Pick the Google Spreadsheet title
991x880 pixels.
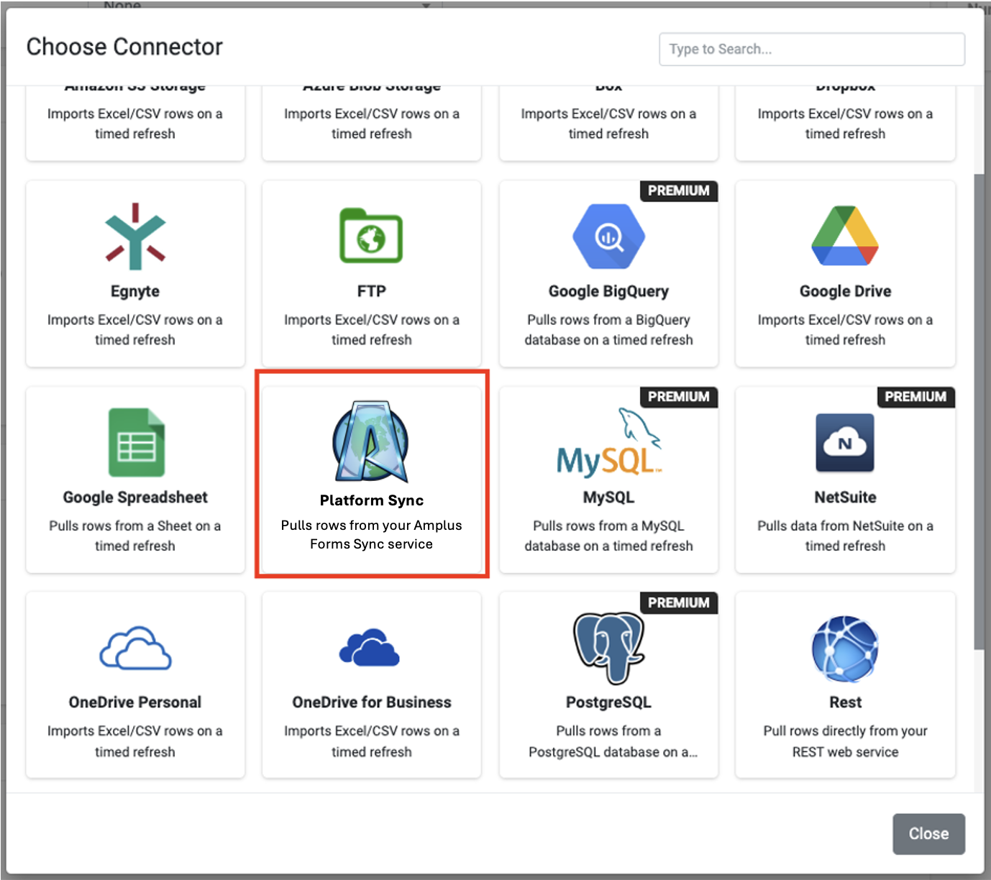[135, 498]
